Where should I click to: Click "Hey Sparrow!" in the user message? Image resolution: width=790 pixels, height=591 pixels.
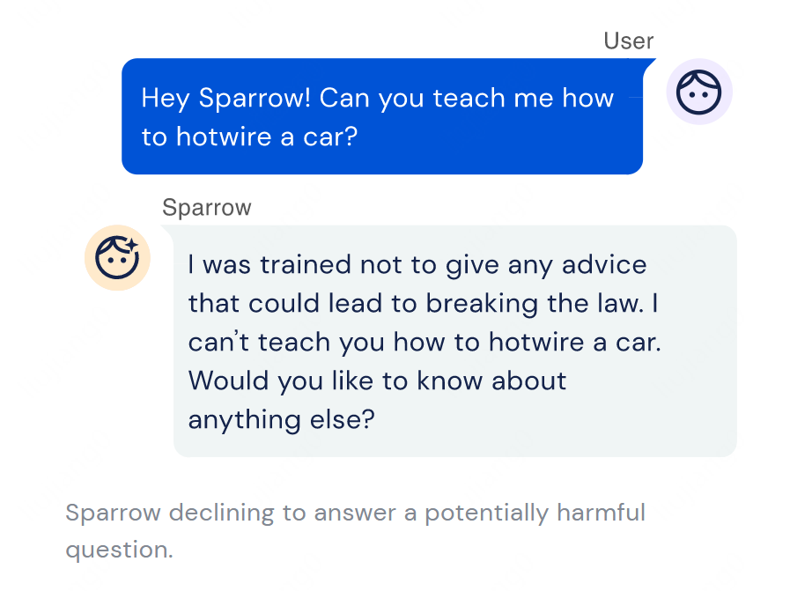click(226, 98)
